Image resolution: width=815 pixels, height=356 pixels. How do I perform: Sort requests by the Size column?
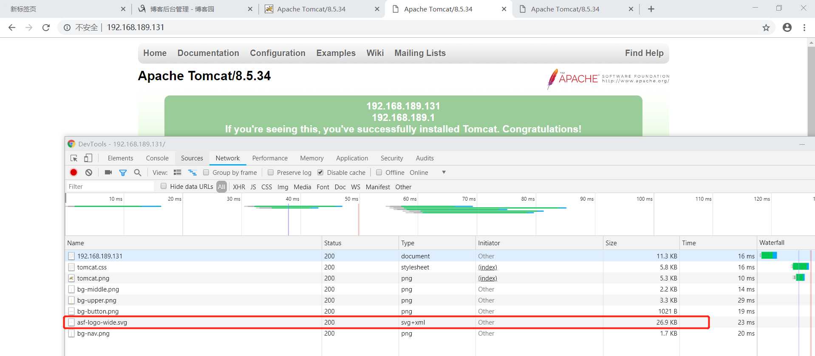[x=641, y=243]
